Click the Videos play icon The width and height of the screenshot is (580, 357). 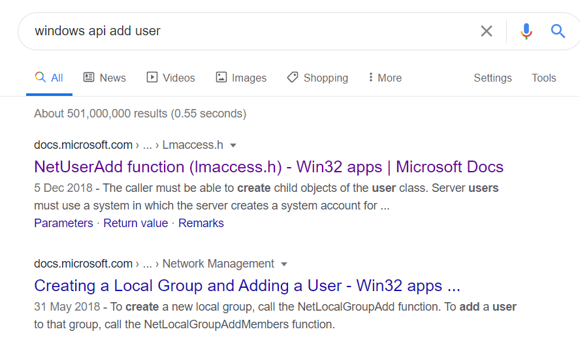point(152,77)
